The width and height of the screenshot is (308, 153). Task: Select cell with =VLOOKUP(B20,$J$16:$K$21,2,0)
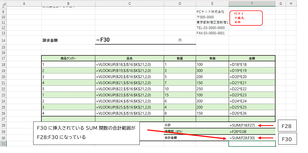click(129, 76)
